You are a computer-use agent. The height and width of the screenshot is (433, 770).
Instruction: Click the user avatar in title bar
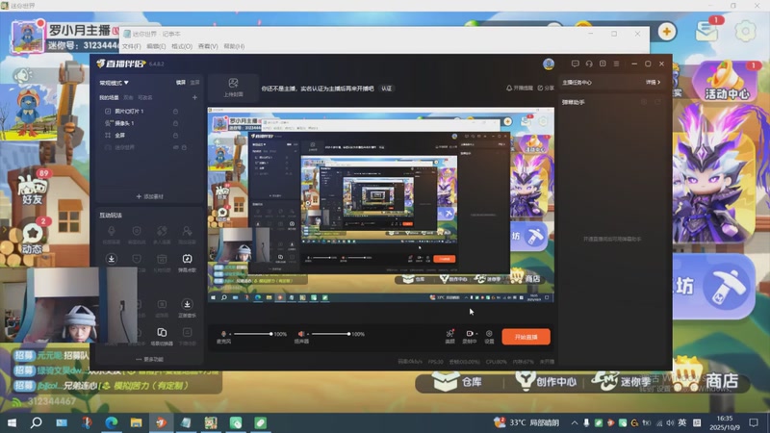pos(549,64)
